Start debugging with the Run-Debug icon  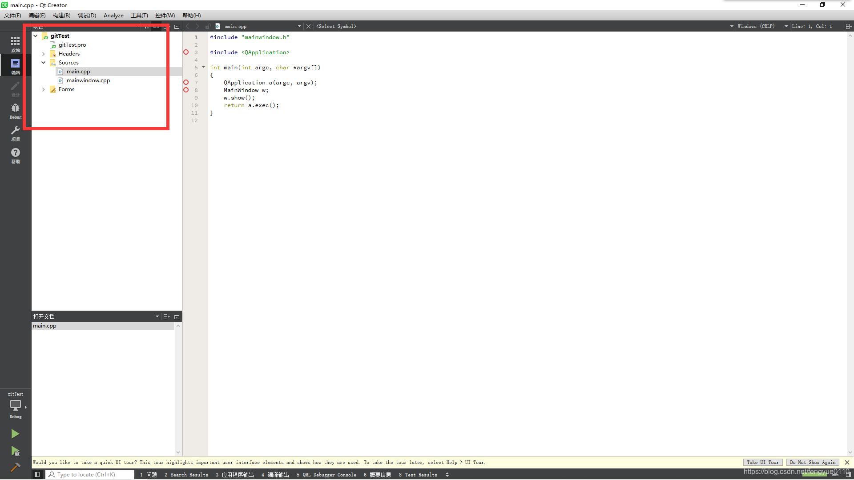(15, 452)
